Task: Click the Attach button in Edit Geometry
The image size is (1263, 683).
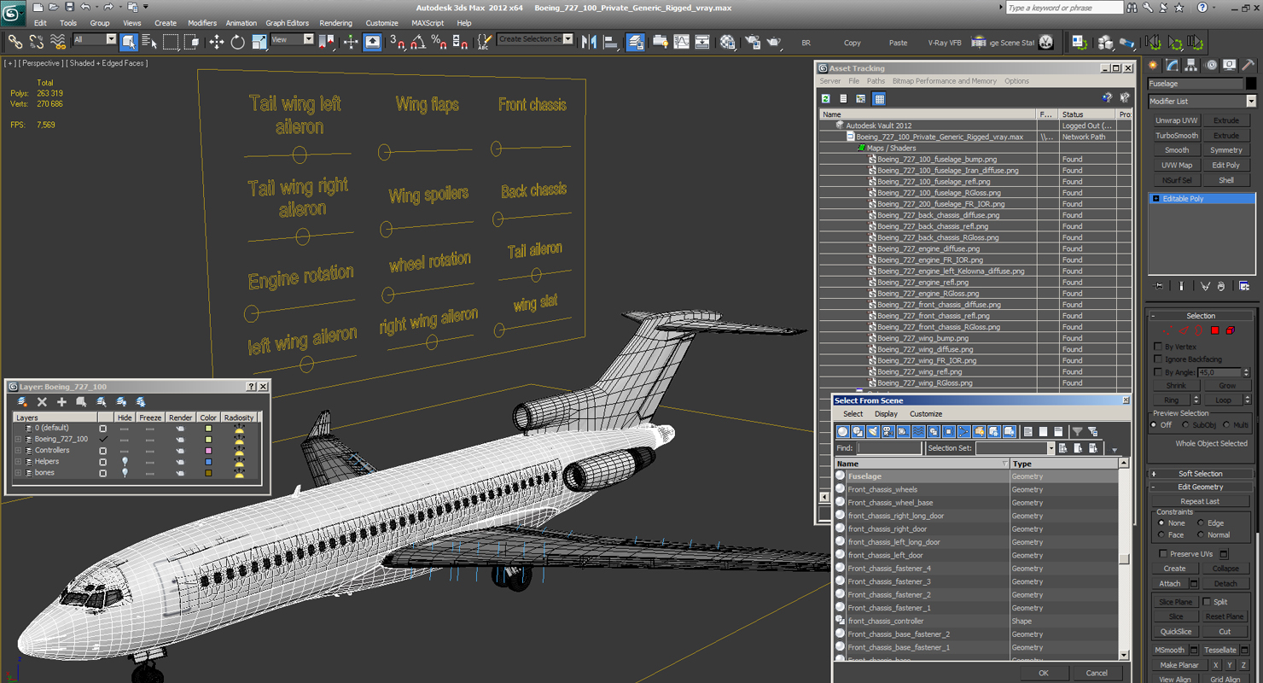Action: [1170, 584]
